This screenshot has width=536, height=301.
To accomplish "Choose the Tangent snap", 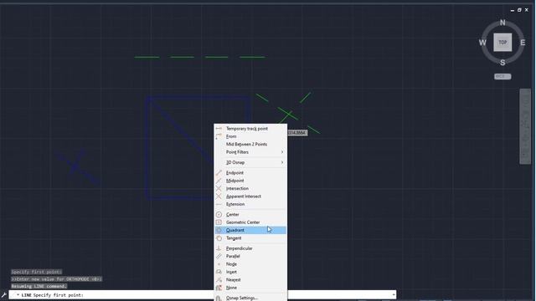I will point(250,238).
